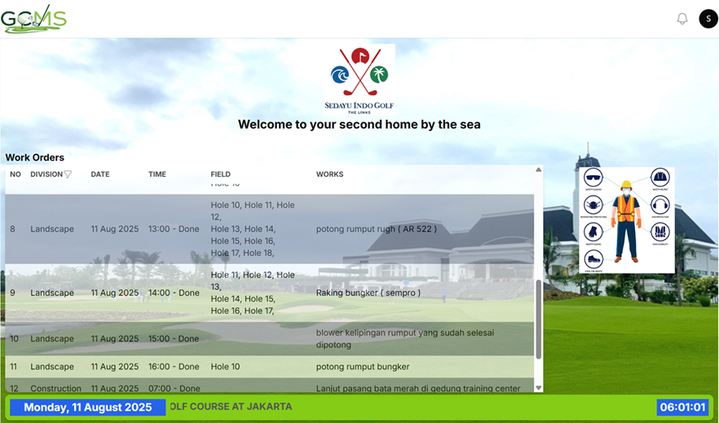Click the DIVISION column header
The height and width of the screenshot is (423, 719).
[x=46, y=174]
